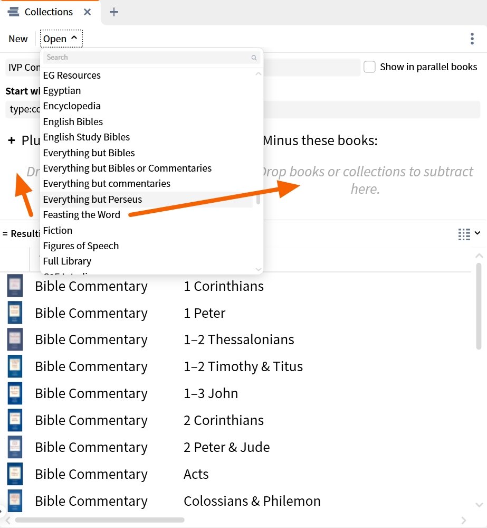Viewport: 487px width, 528px height.
Task: Click the 2 Corinthians title
Action: (224, 420)
